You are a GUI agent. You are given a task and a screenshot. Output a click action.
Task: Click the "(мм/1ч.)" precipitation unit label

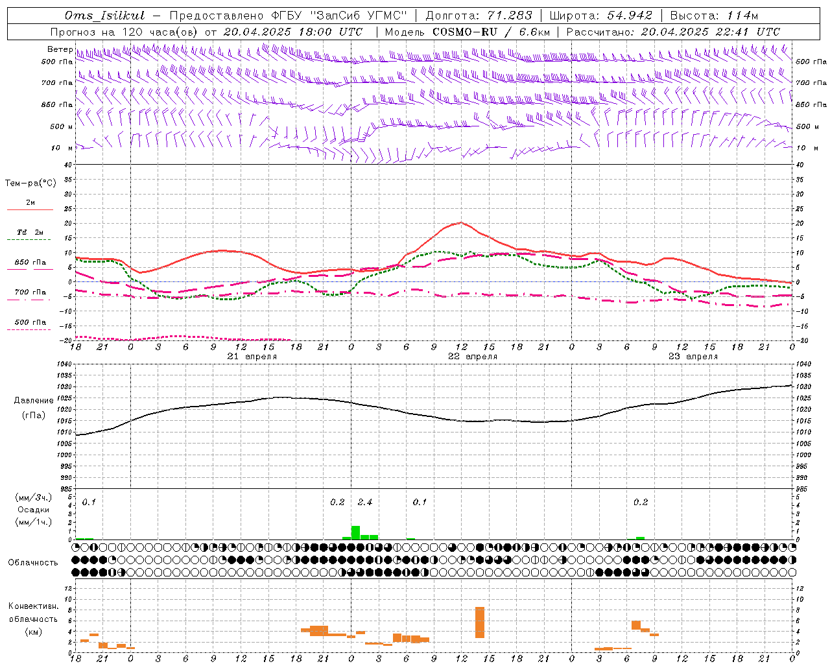coord(34,522)
